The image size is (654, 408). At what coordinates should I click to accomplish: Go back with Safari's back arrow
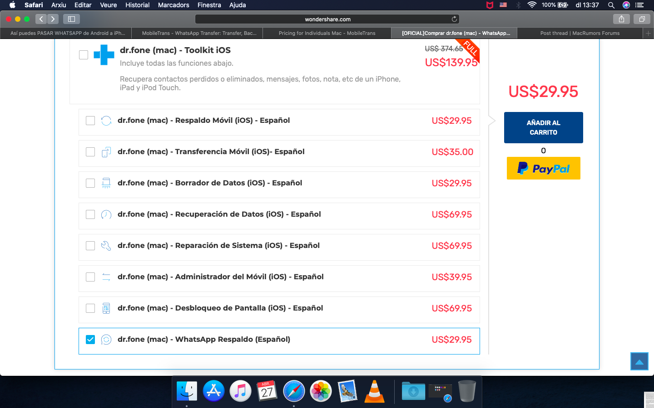tap(41, 19)
